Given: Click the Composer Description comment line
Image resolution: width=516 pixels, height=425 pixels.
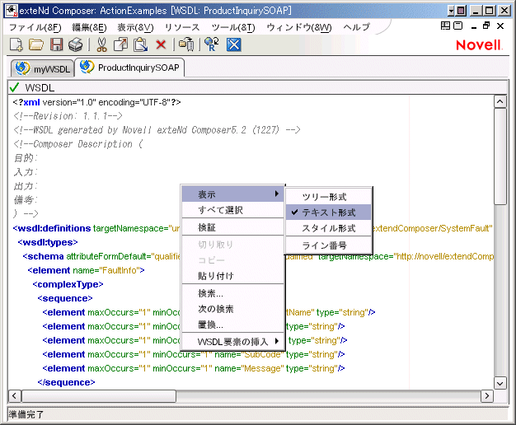Looking at the screenshot, I should pyautogui.click(x=78, y=144).
